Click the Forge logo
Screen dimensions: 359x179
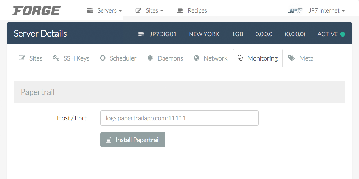click(x=37, y=11)
